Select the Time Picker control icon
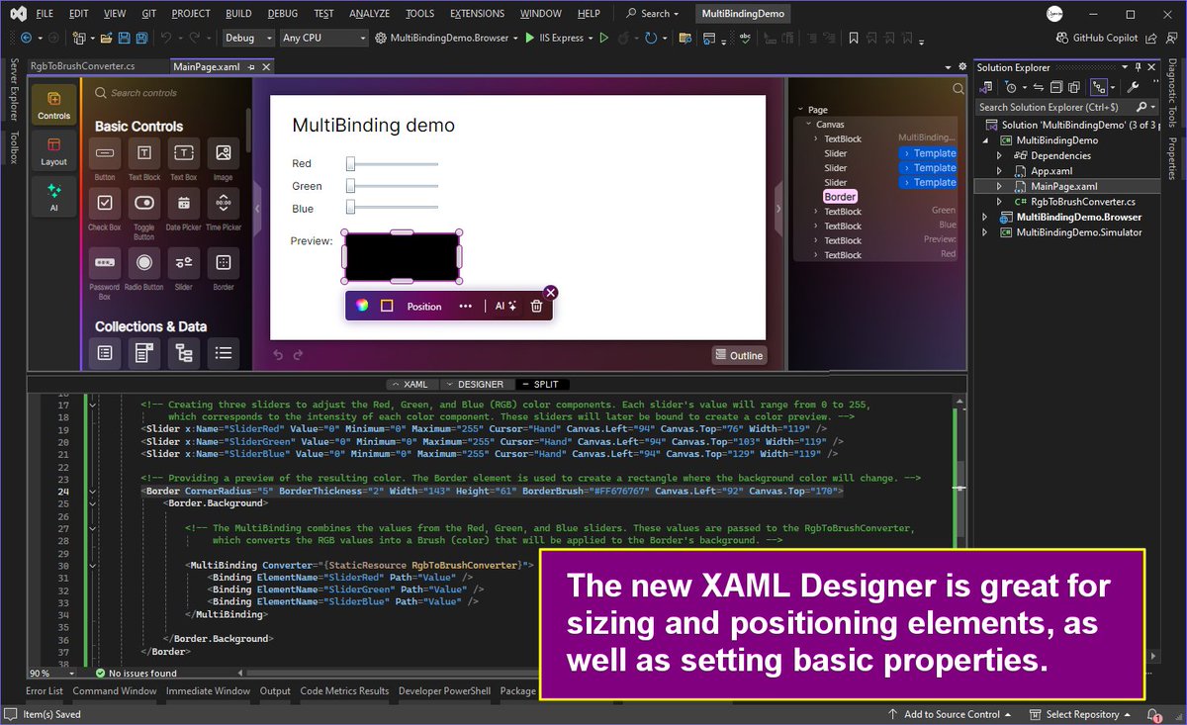 point(223,203)
